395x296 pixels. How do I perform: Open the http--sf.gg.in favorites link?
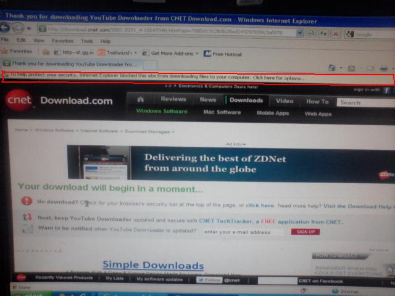[x=74, y=52]
